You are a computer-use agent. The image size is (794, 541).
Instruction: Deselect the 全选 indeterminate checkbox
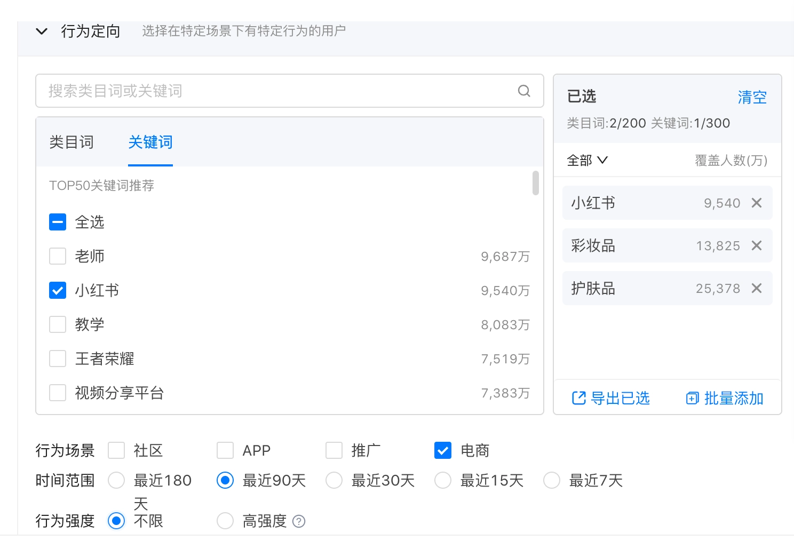pos(57,222)
